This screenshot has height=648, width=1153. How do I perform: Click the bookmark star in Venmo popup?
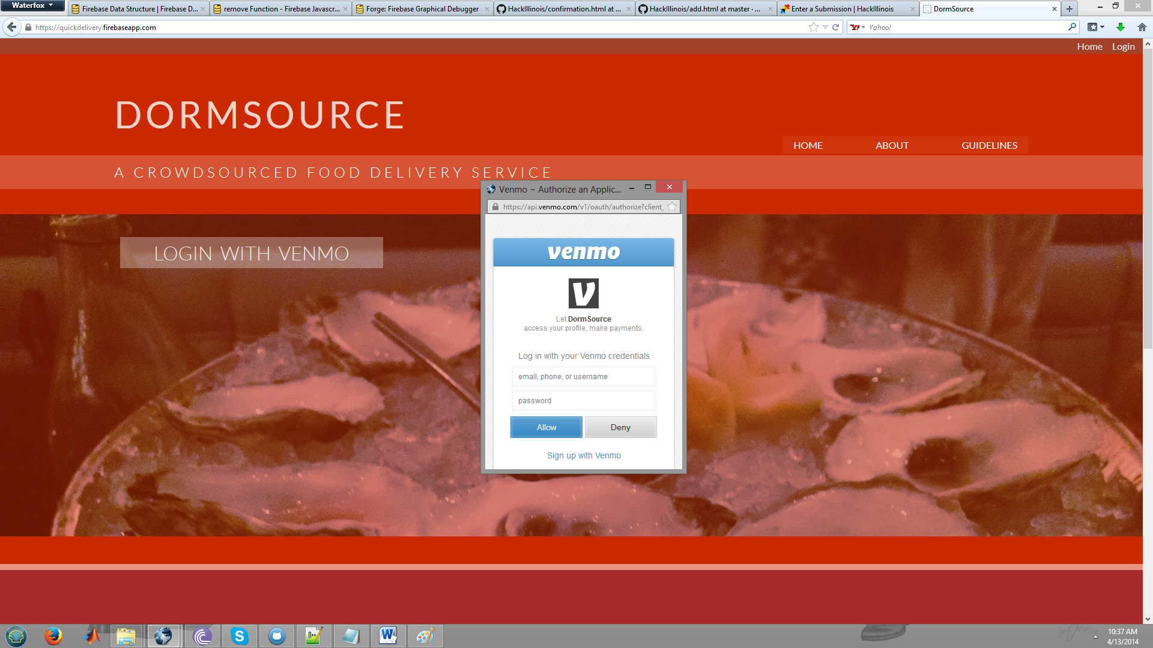click(x=672, y=206)
